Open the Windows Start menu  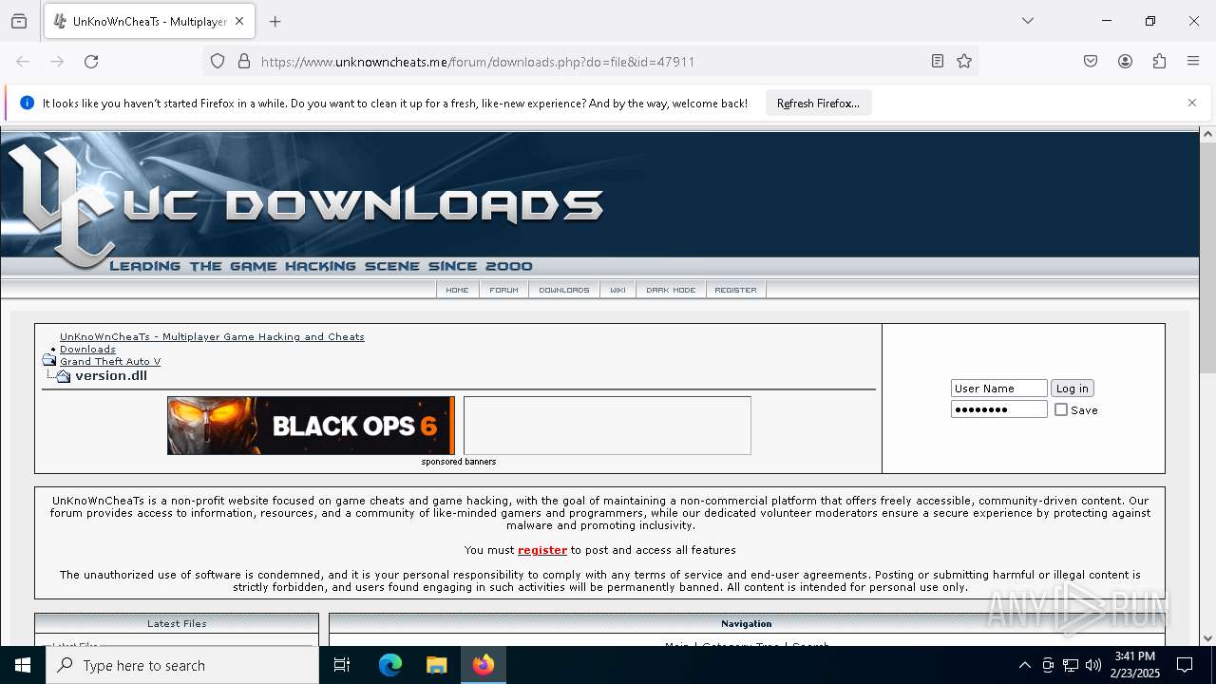23,665
